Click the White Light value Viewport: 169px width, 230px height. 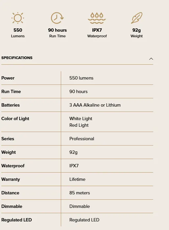click(x=81, y=118)
